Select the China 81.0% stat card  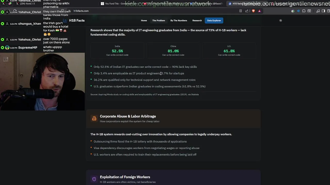click(173, 50)
